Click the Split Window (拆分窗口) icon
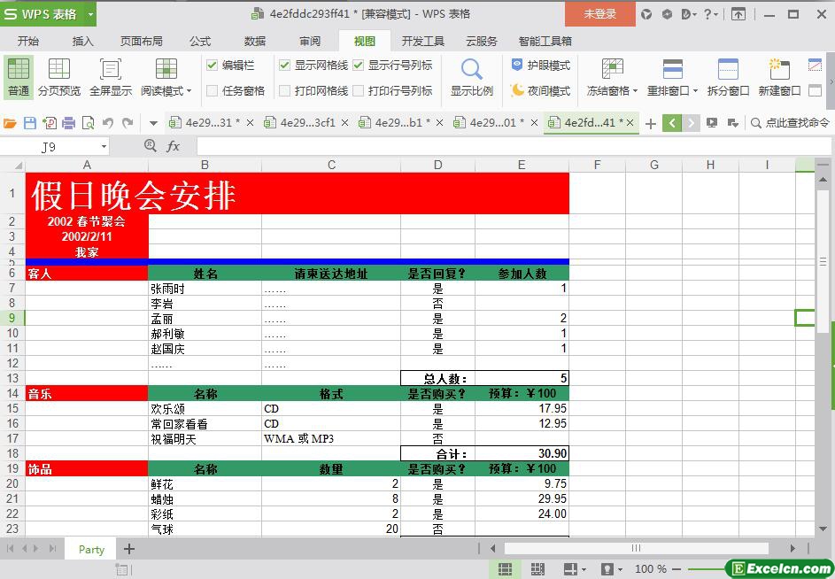This screenshot has width=835, height=579. click(728, 70)
